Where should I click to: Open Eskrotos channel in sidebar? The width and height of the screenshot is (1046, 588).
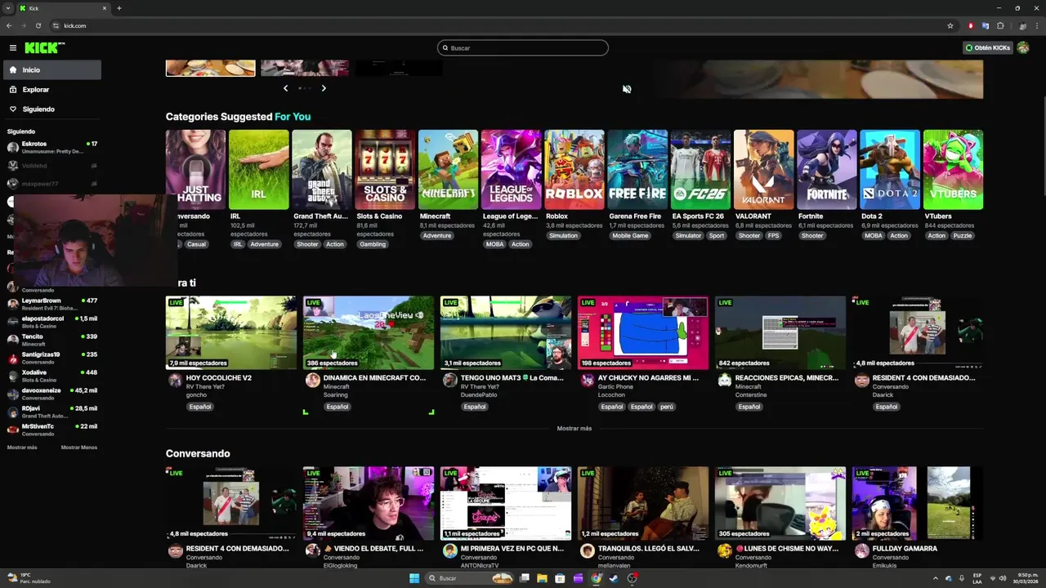pyautogui.click(x=51, y=147)
